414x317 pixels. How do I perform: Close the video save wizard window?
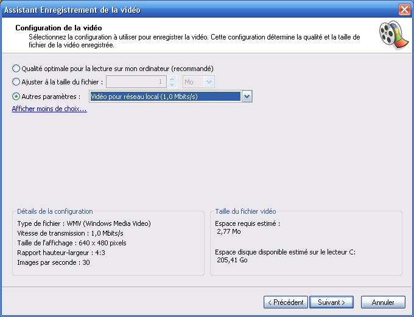[x=404, y=9]
